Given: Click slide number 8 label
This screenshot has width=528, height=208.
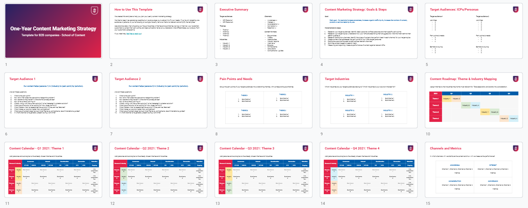Looking at the screenshot, I should [x=216, y=134].
